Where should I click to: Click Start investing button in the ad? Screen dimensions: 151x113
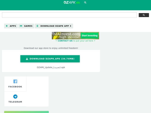tap(90, 36)
